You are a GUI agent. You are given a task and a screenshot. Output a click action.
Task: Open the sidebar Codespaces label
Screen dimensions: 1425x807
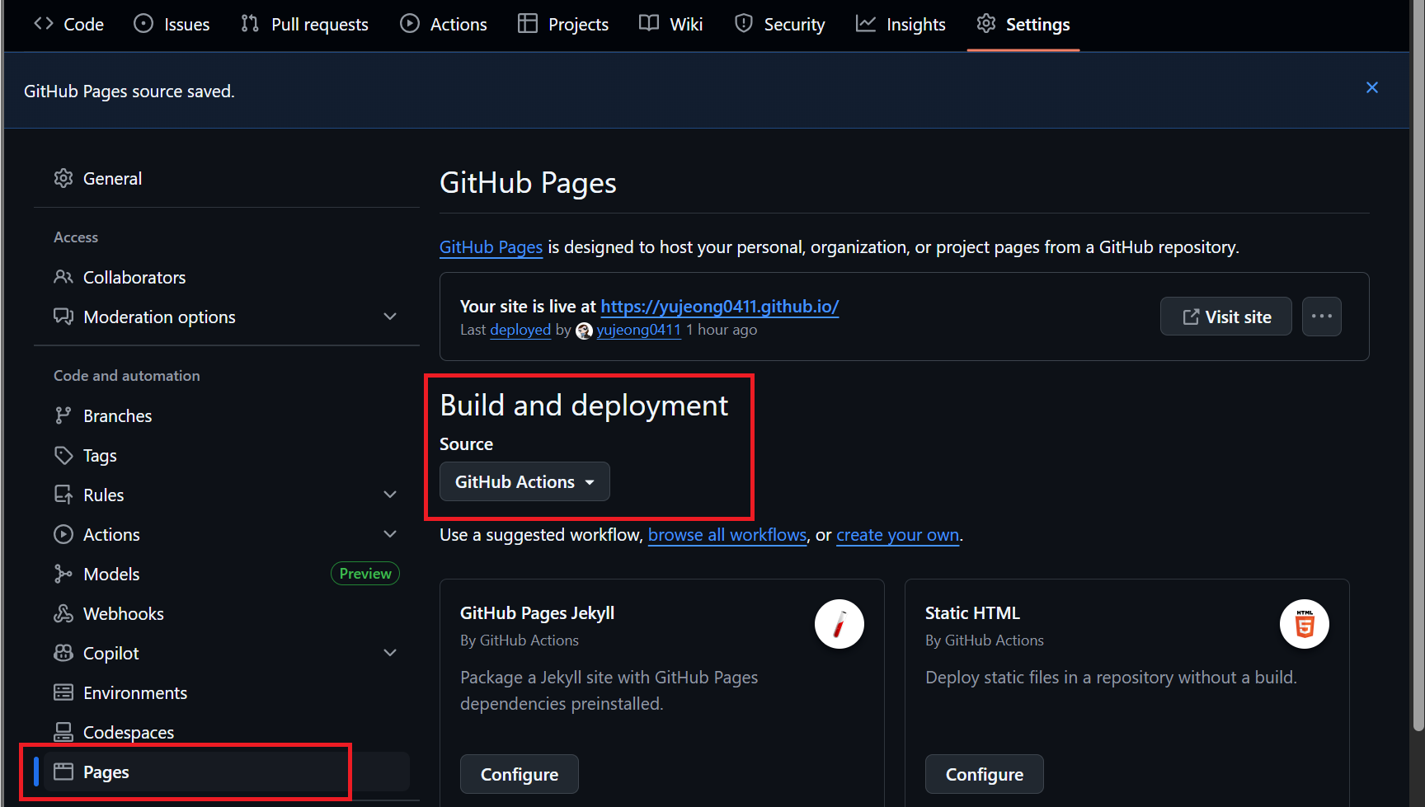[129, 733]
